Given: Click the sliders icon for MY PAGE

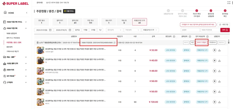Looking at the screenshot, I should tap(5, 76).
